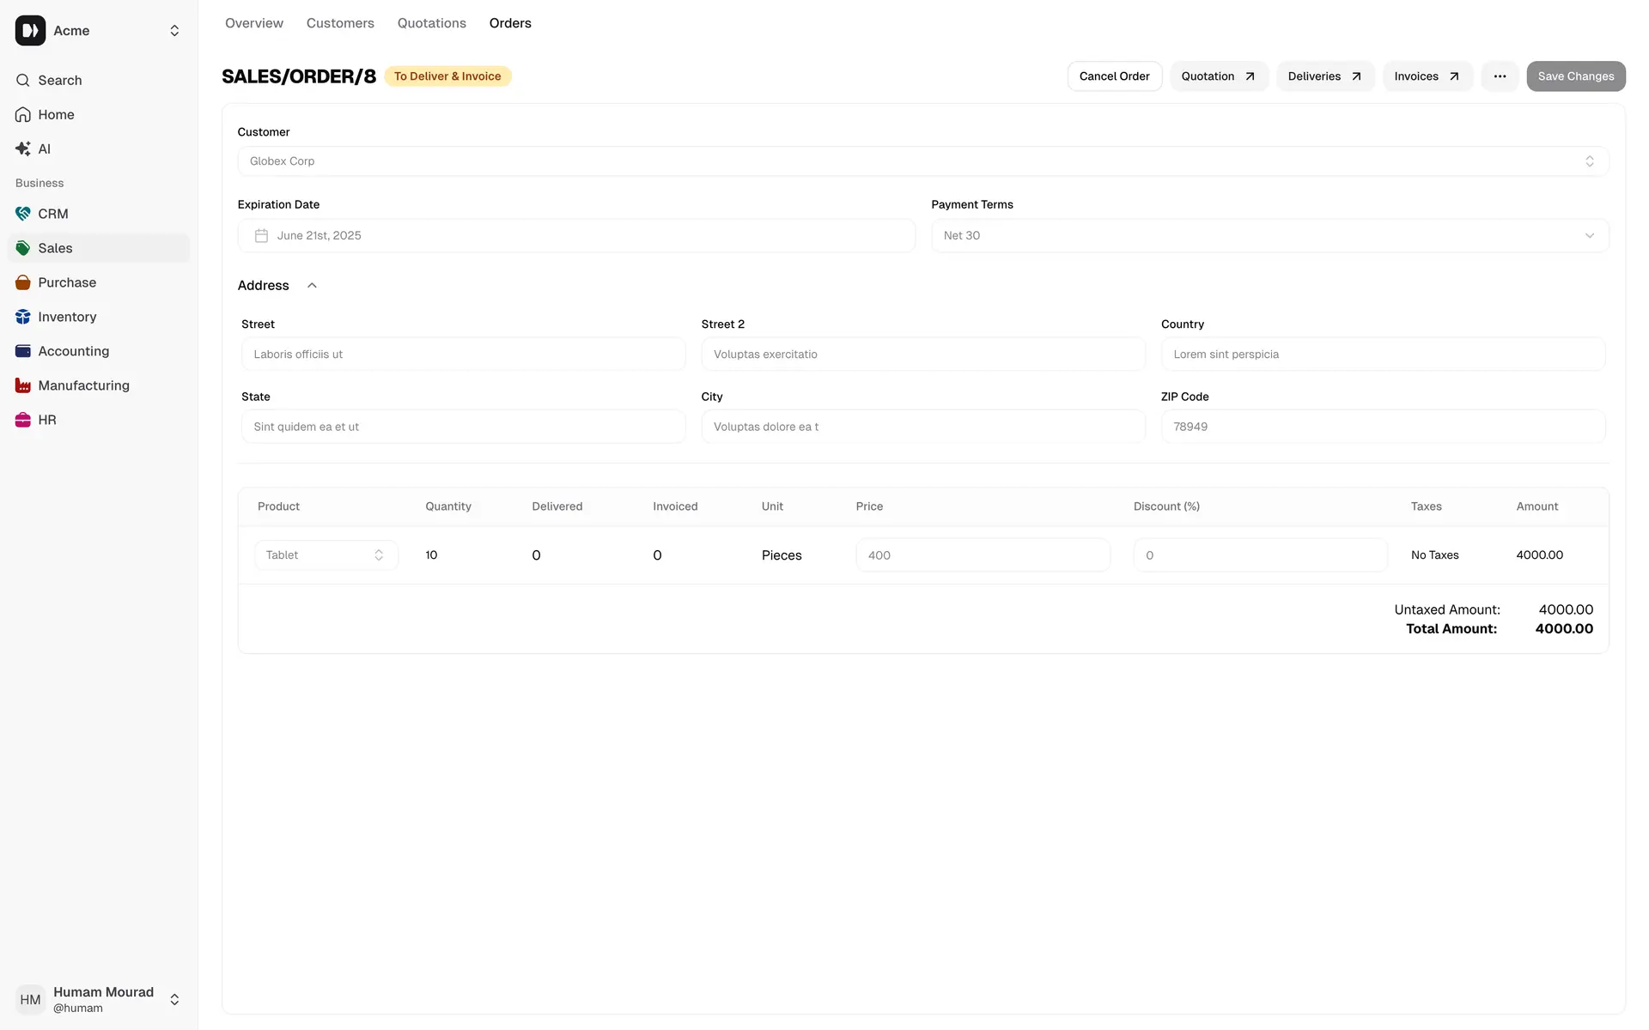Open the Tablet product selector
Image resolution: width=1649 pixels, height=1030 pixels.
(325, 554)
